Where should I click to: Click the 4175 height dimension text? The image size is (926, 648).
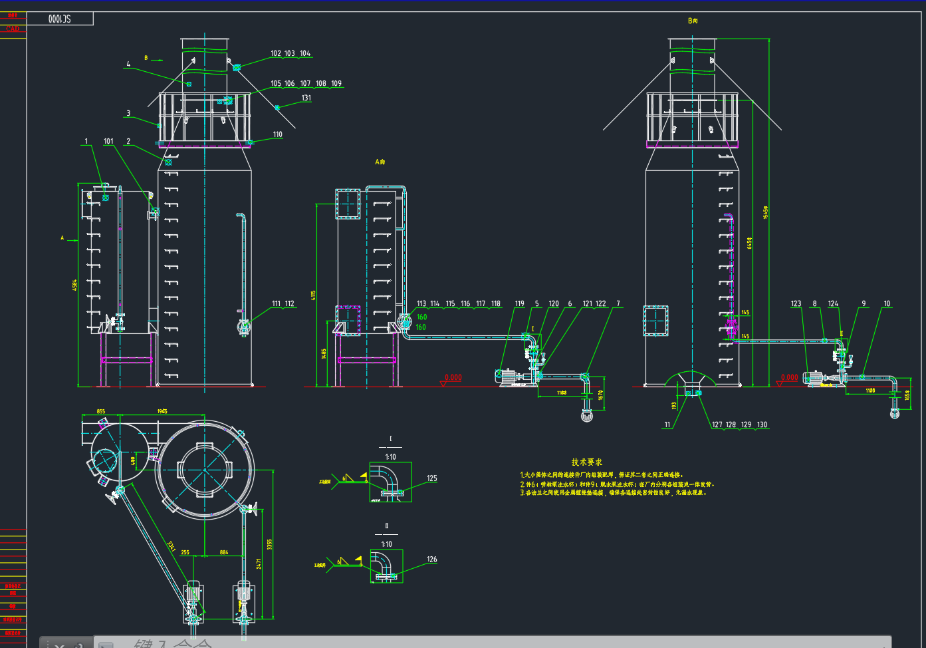tap(313, 295)
